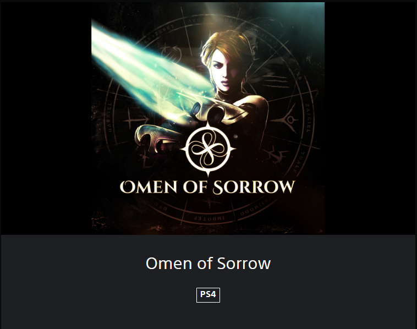Click the THALE inscription on the circle
Viewport: 417px width, 329px height.
coord(298,162)
